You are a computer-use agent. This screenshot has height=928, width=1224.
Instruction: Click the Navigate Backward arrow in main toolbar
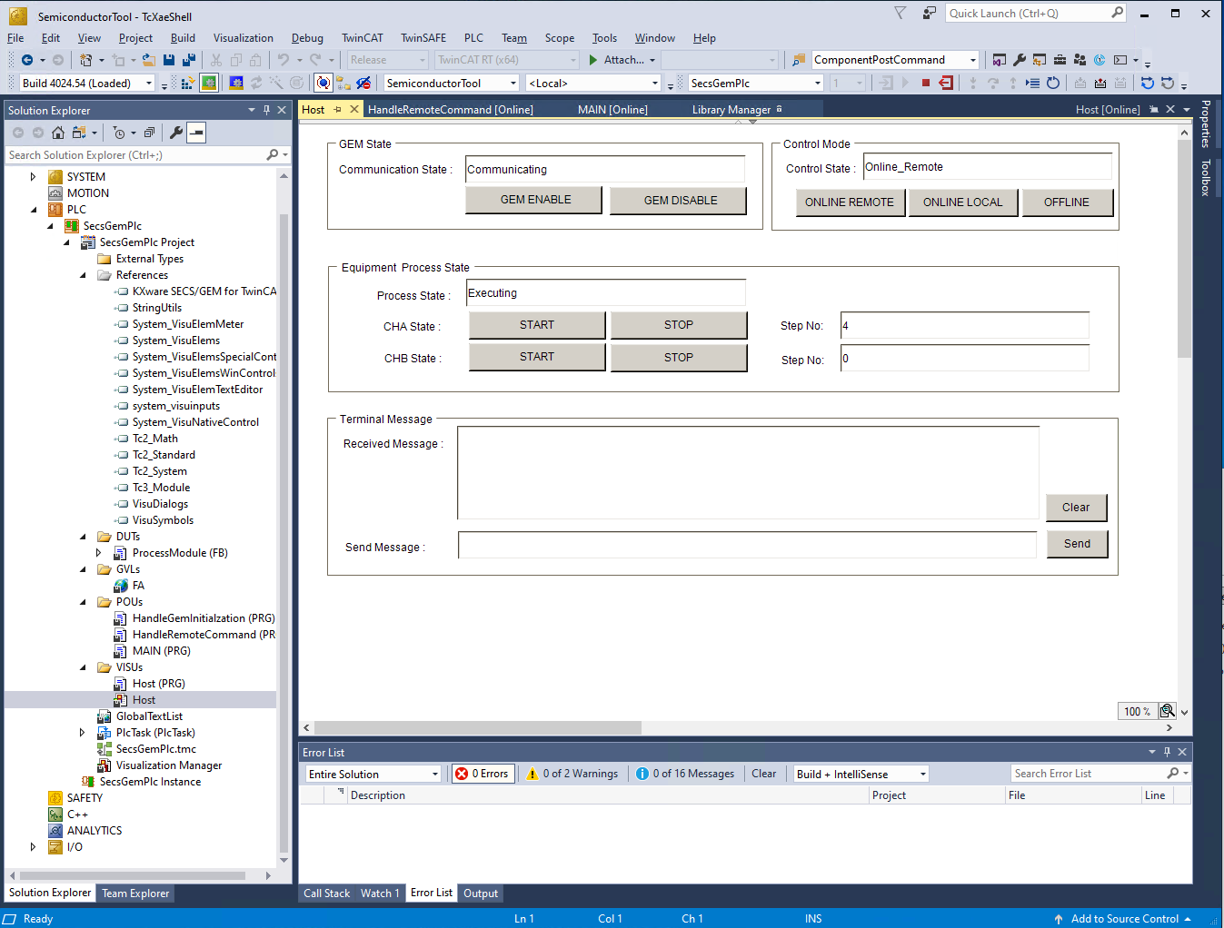click(x=27, y=60)
